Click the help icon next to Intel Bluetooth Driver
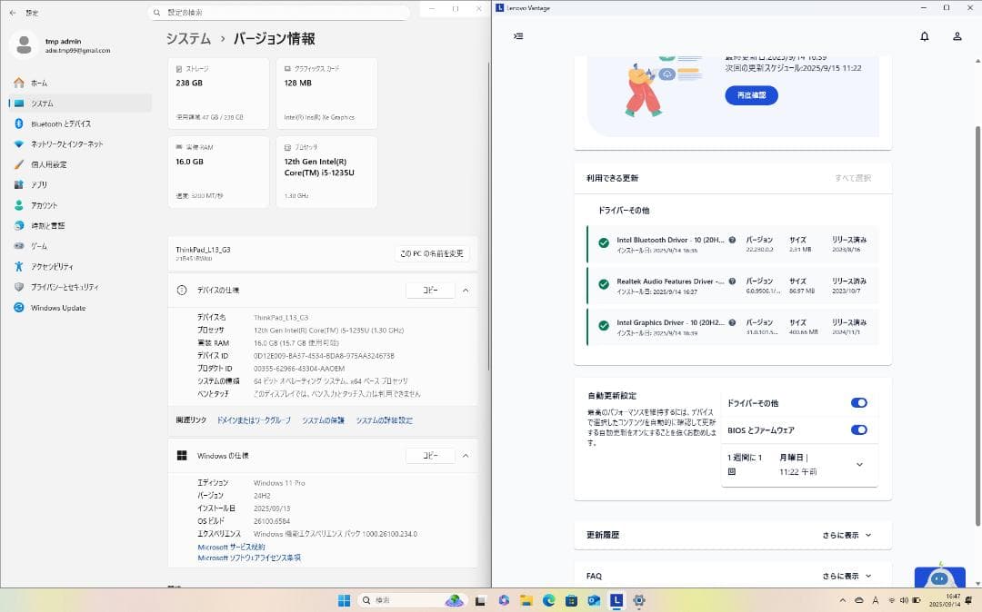The width and height of the screenshot is (982, 612). [x=733, y=241]
